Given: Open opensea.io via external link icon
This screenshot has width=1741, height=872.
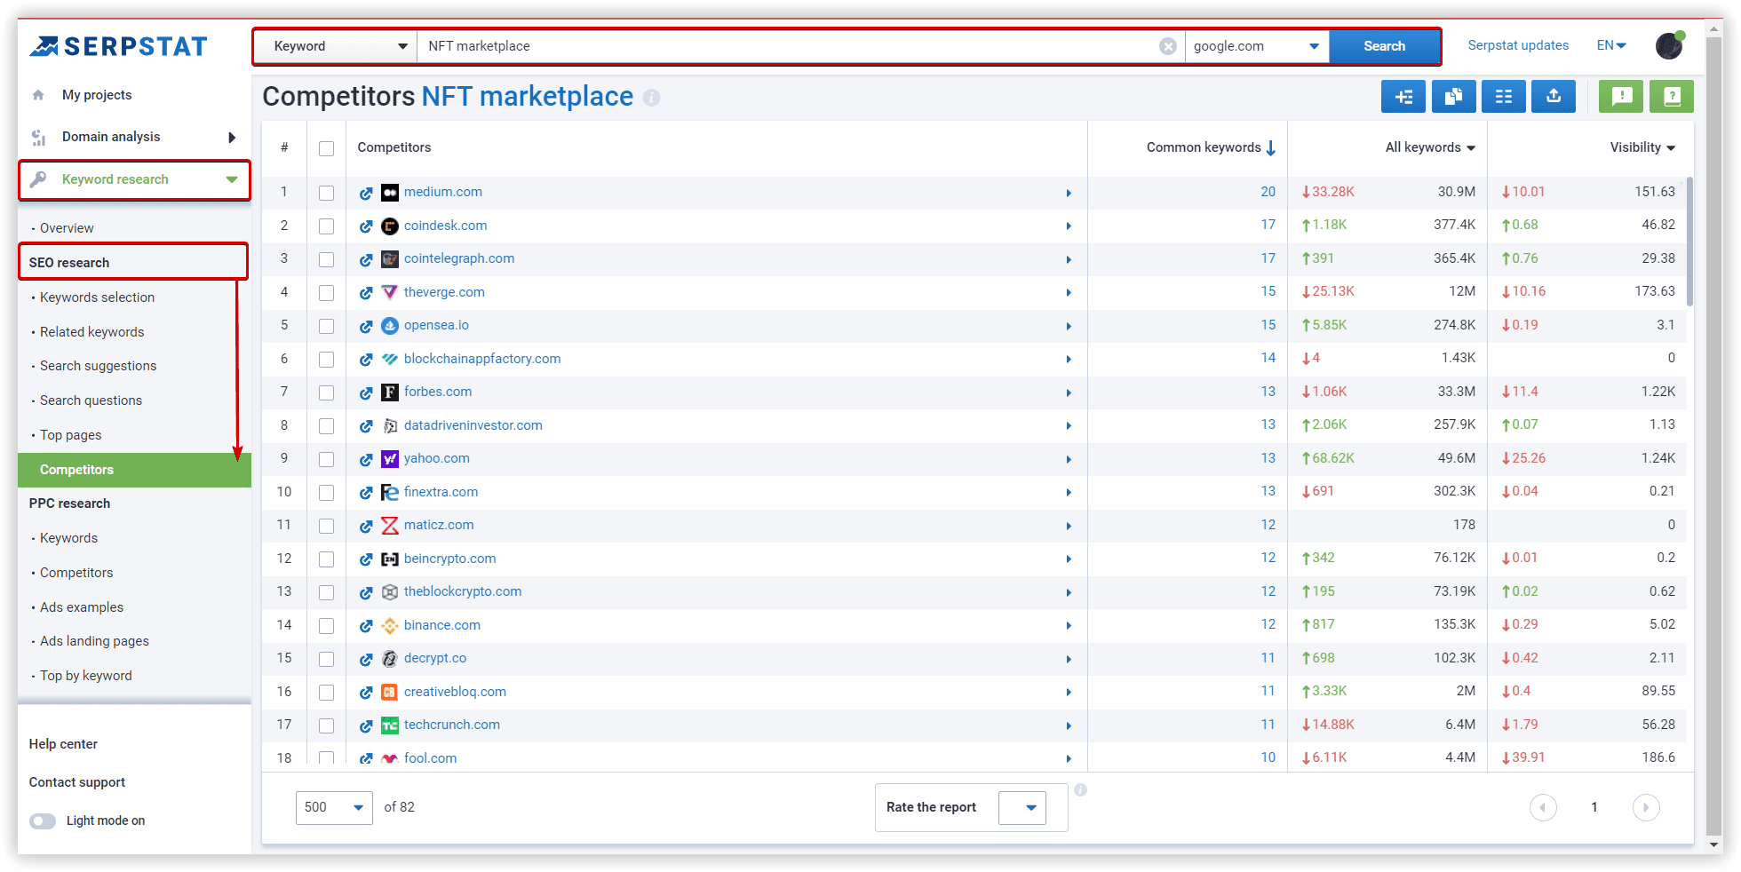Looking at the screenshot, I should coord(366,326).
